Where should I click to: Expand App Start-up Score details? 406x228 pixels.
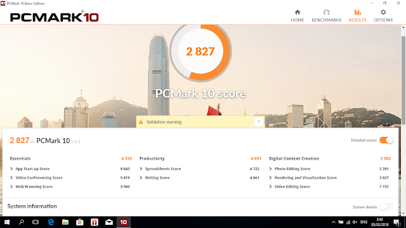pyautogui.click(x=11, y=169)
